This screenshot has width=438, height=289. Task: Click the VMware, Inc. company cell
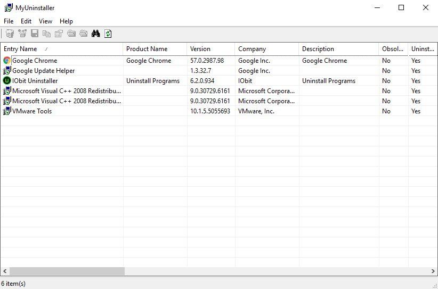[256, 111]
